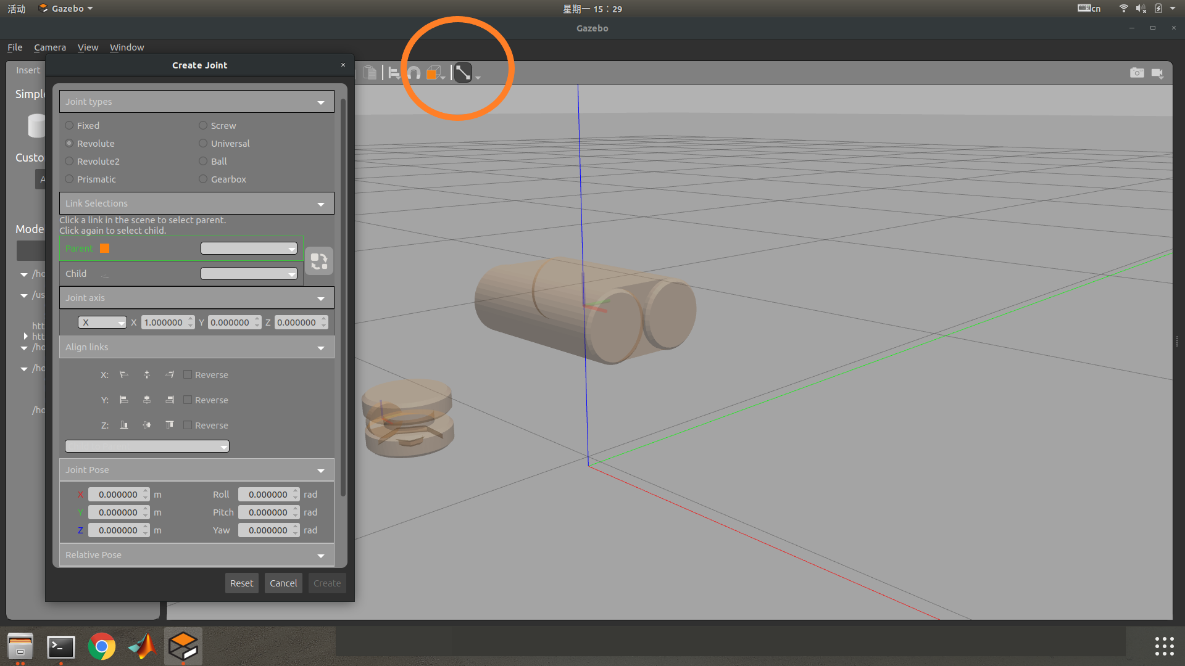
Task: Collapse the Joint Pose section
Action: (320, 471)
